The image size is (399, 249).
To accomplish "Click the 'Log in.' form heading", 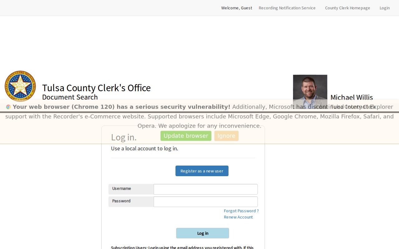I will [x=124, y=137].
